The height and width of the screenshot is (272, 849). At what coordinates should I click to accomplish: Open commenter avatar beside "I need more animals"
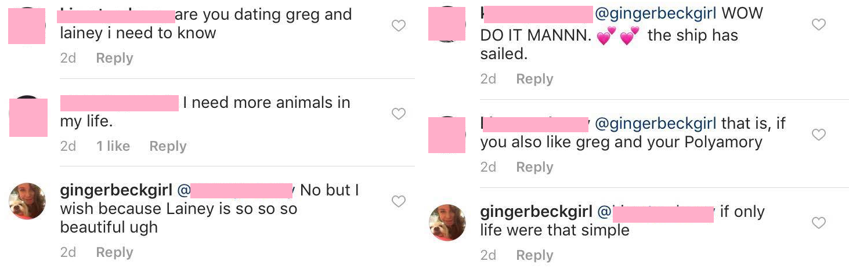click(x=28, y=117)
